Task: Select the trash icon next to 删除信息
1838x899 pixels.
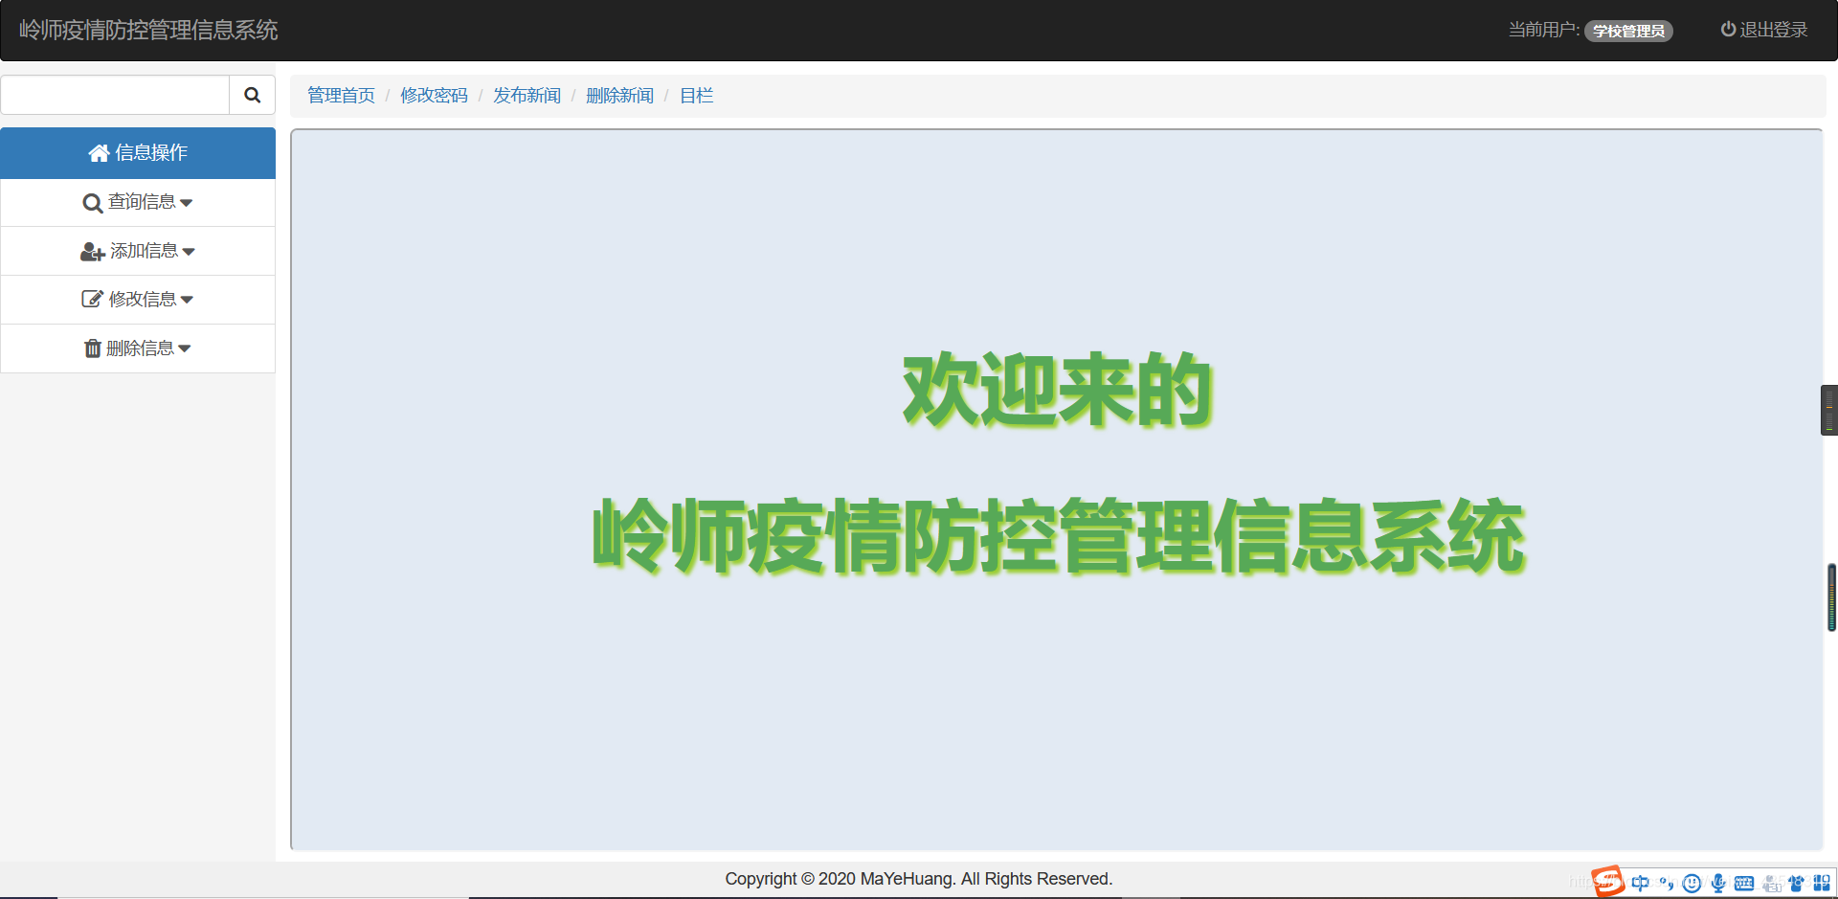Action: coord(92,348)
